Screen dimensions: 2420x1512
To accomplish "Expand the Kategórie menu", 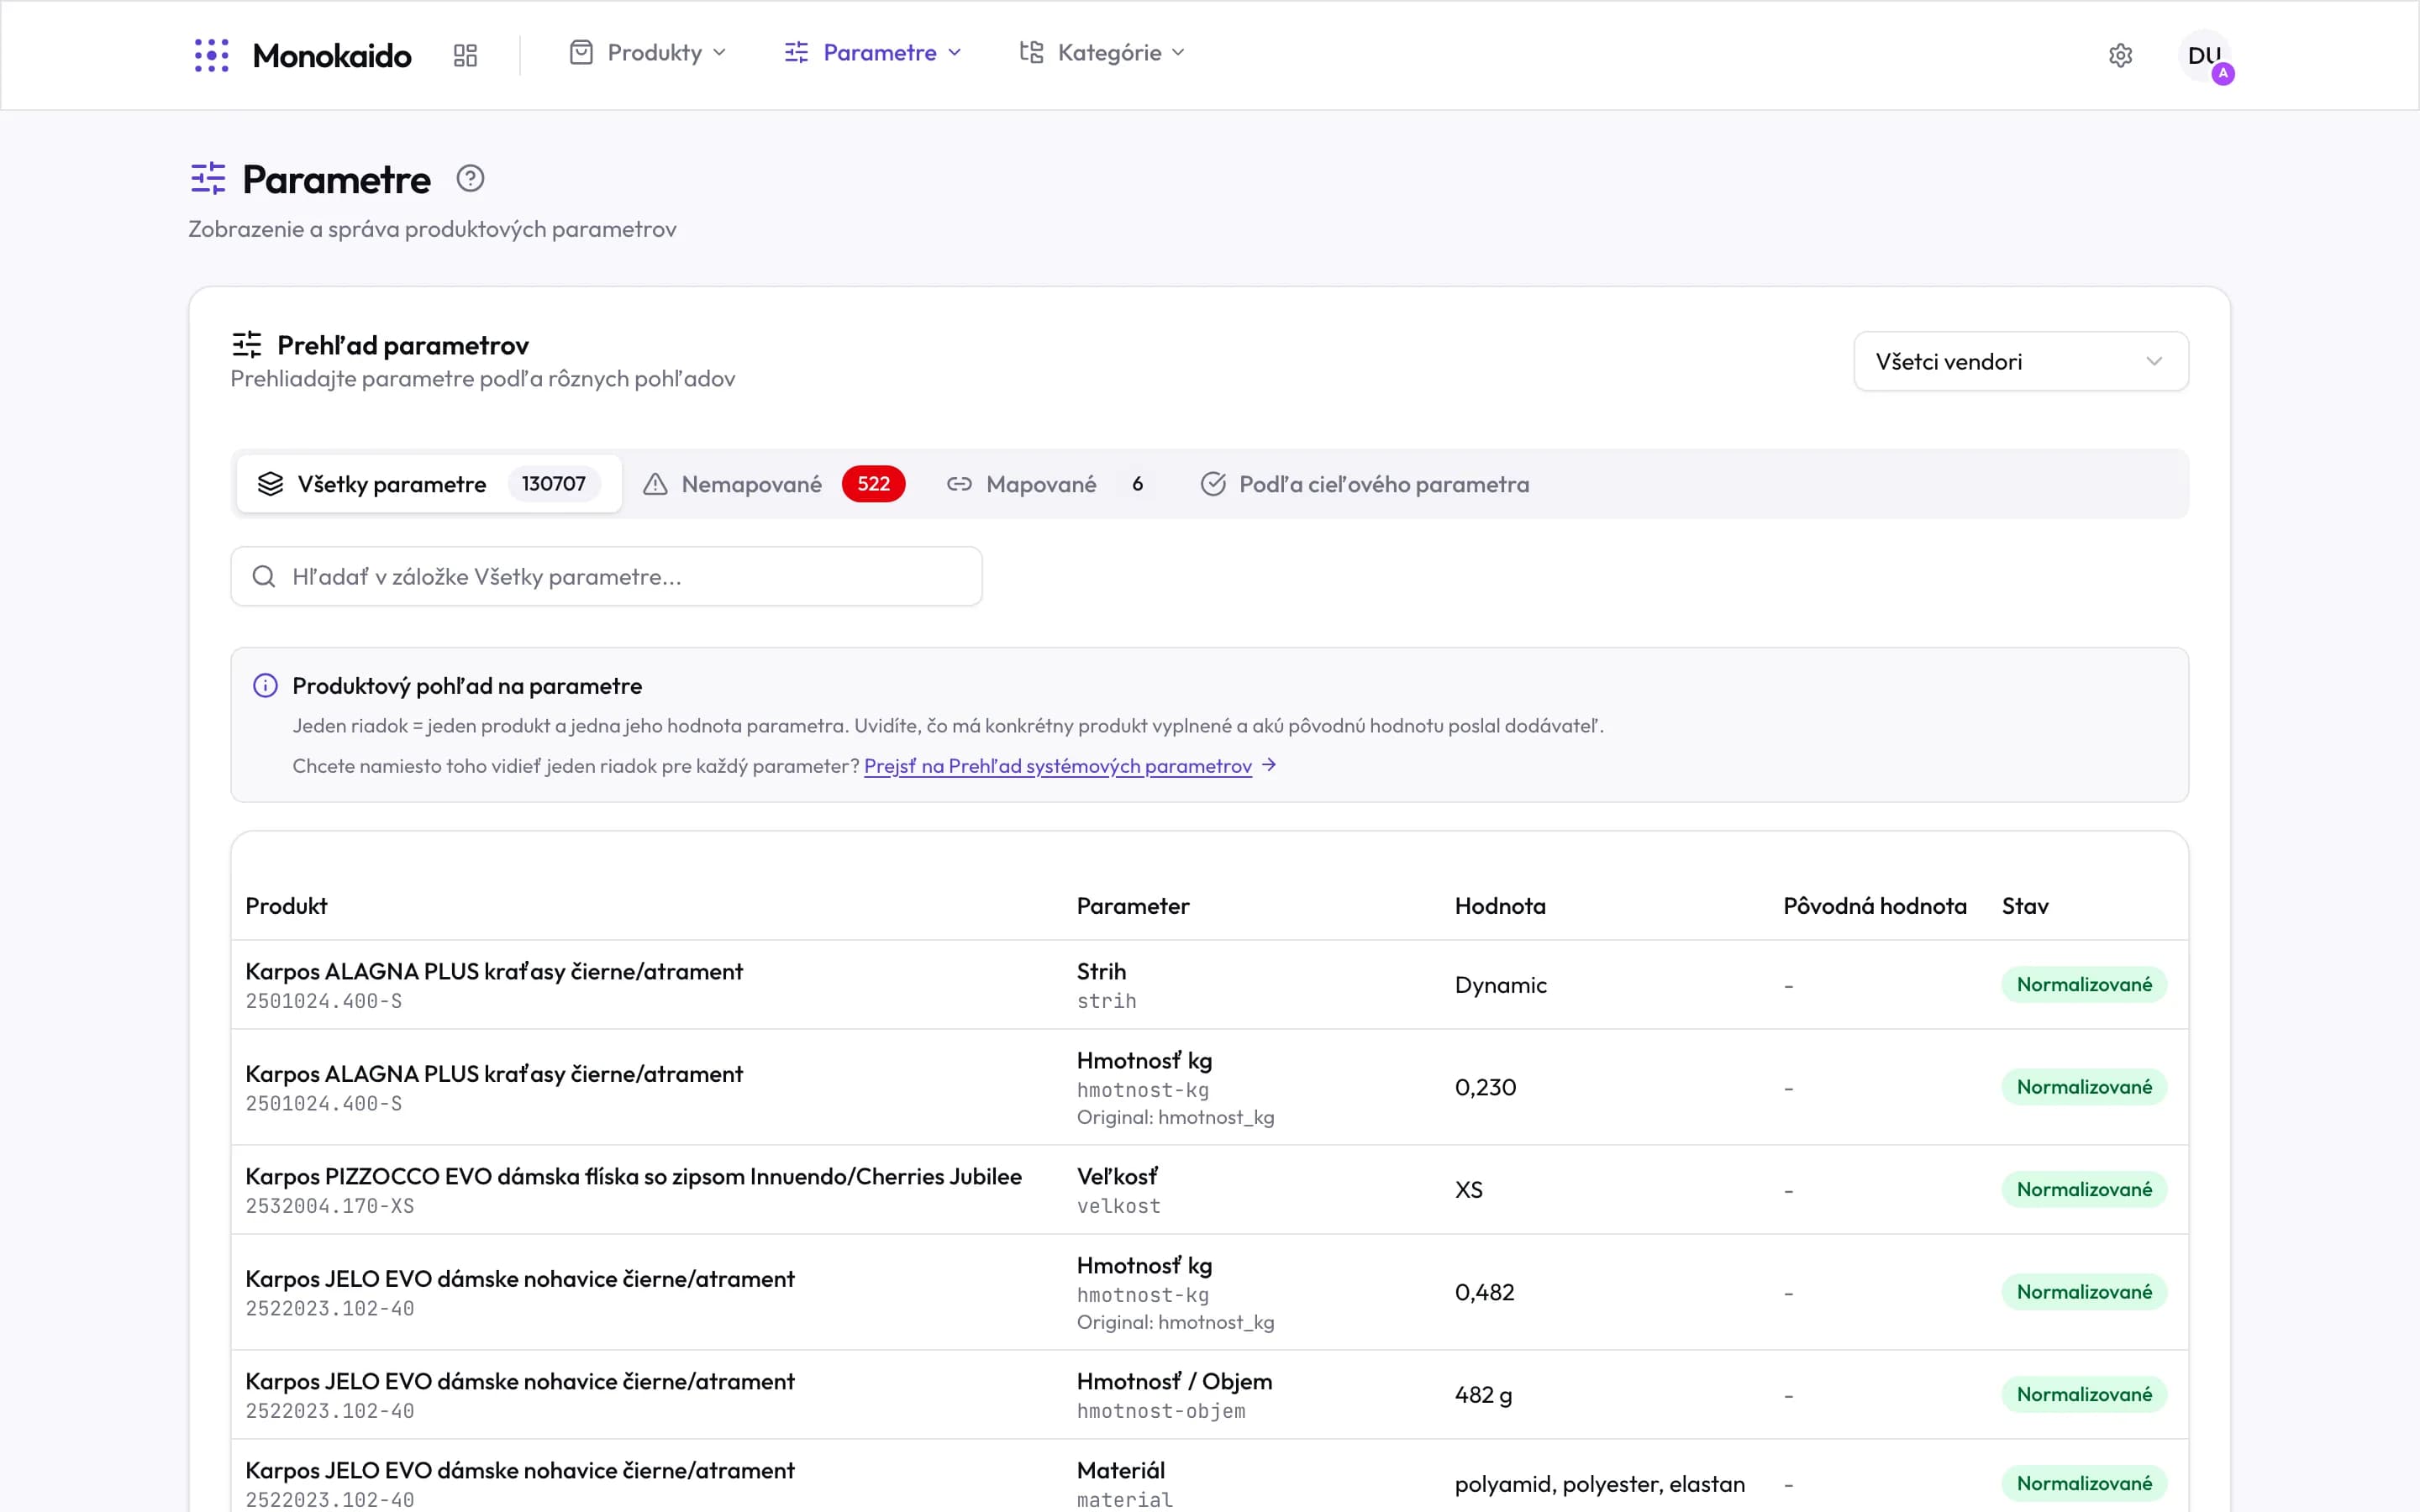I will coord(1102,52).
